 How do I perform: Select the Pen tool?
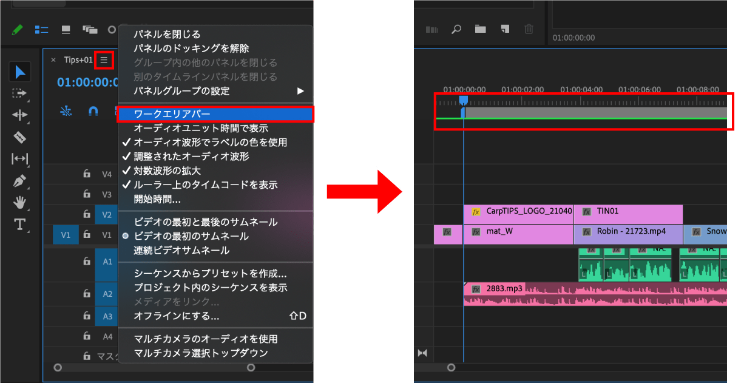point(20,181)
